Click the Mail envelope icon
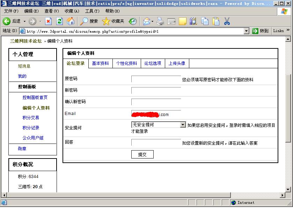The height and width of the screenshot is (208, 293). coord(147,22)
